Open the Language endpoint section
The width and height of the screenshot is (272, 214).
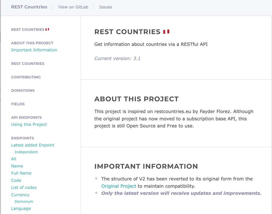[x=21, y=208]
